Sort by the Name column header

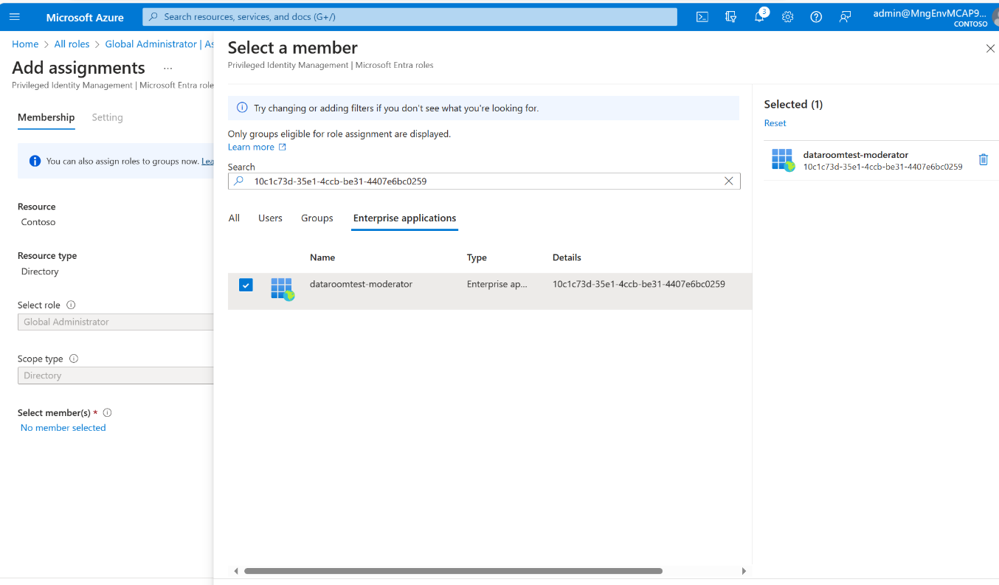pos(322,257)
